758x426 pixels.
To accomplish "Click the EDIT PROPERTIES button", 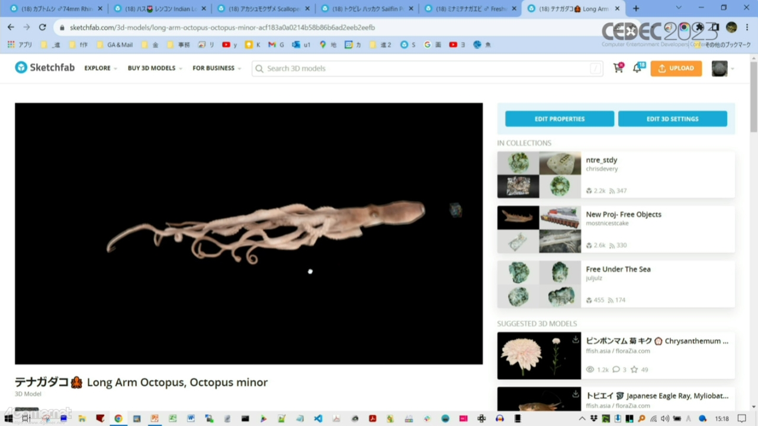I will tap(560, 119).
